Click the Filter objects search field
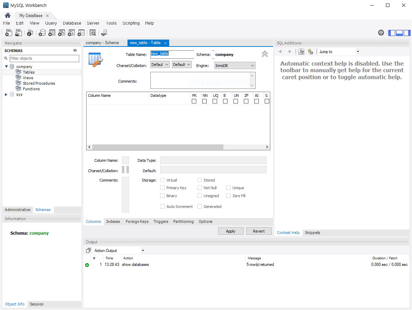This screenshot has width=412, height=310. [44, 58]
